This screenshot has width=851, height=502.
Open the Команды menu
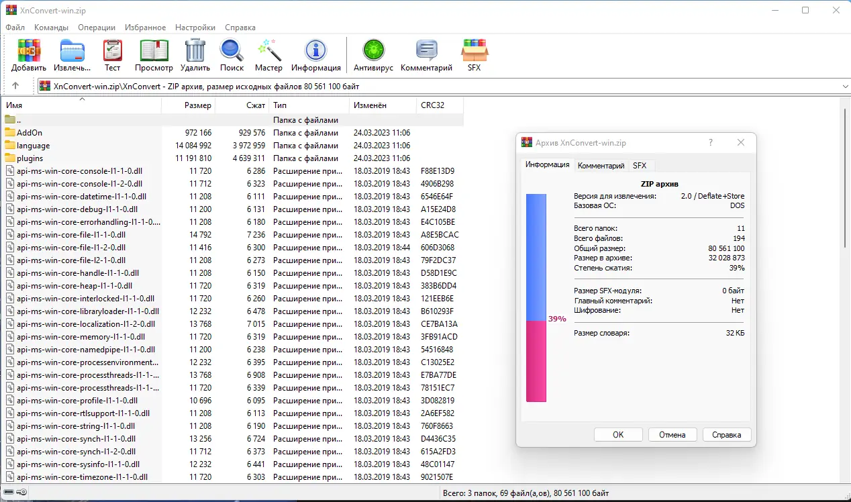tap(51, 28)
